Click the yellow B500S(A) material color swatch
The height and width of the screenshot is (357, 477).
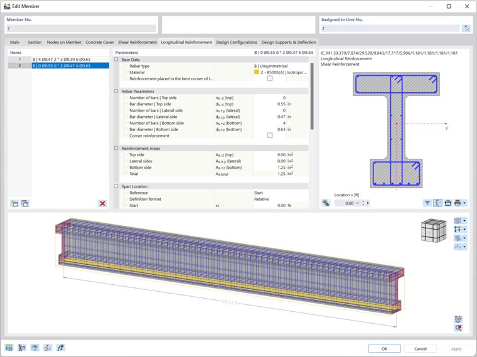tap(257, 72)
